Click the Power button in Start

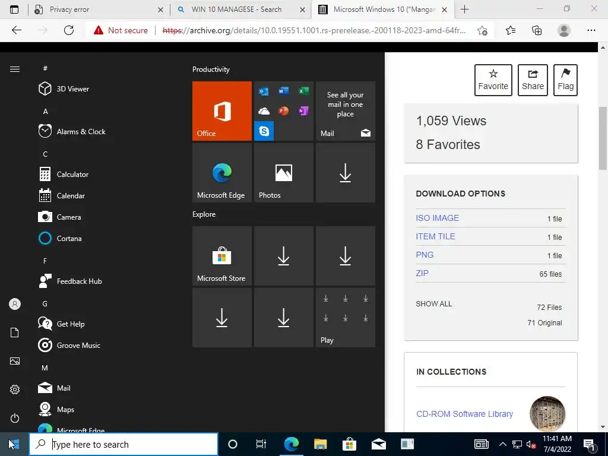click(15, 418)
